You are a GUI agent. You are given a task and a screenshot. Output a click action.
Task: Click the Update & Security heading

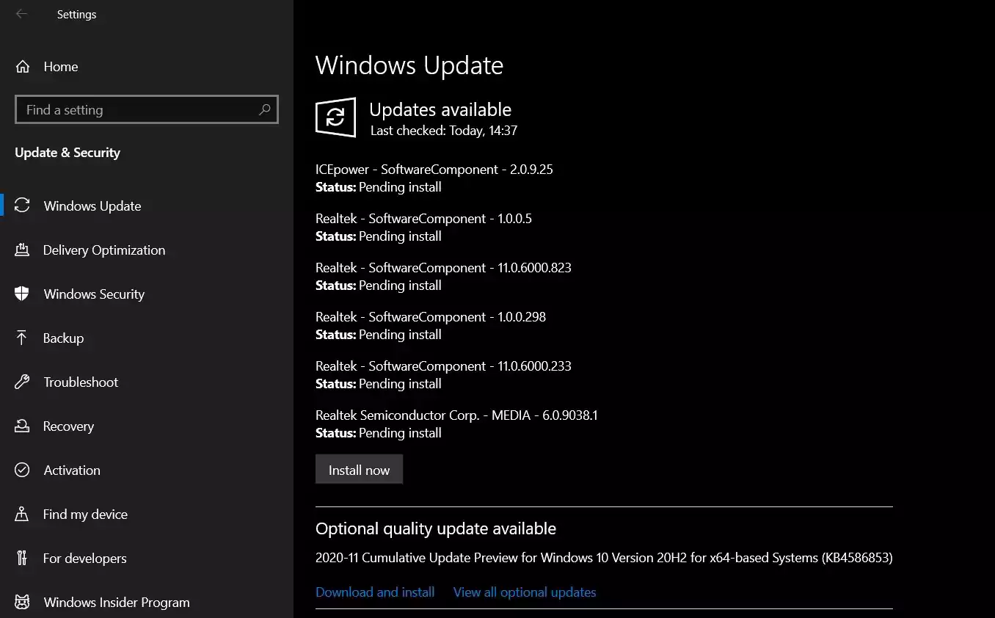coord(68,153)
